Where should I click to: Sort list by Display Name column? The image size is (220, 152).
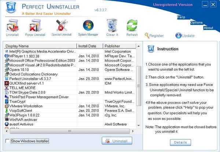pyautogui.click(x=40, y=46)
